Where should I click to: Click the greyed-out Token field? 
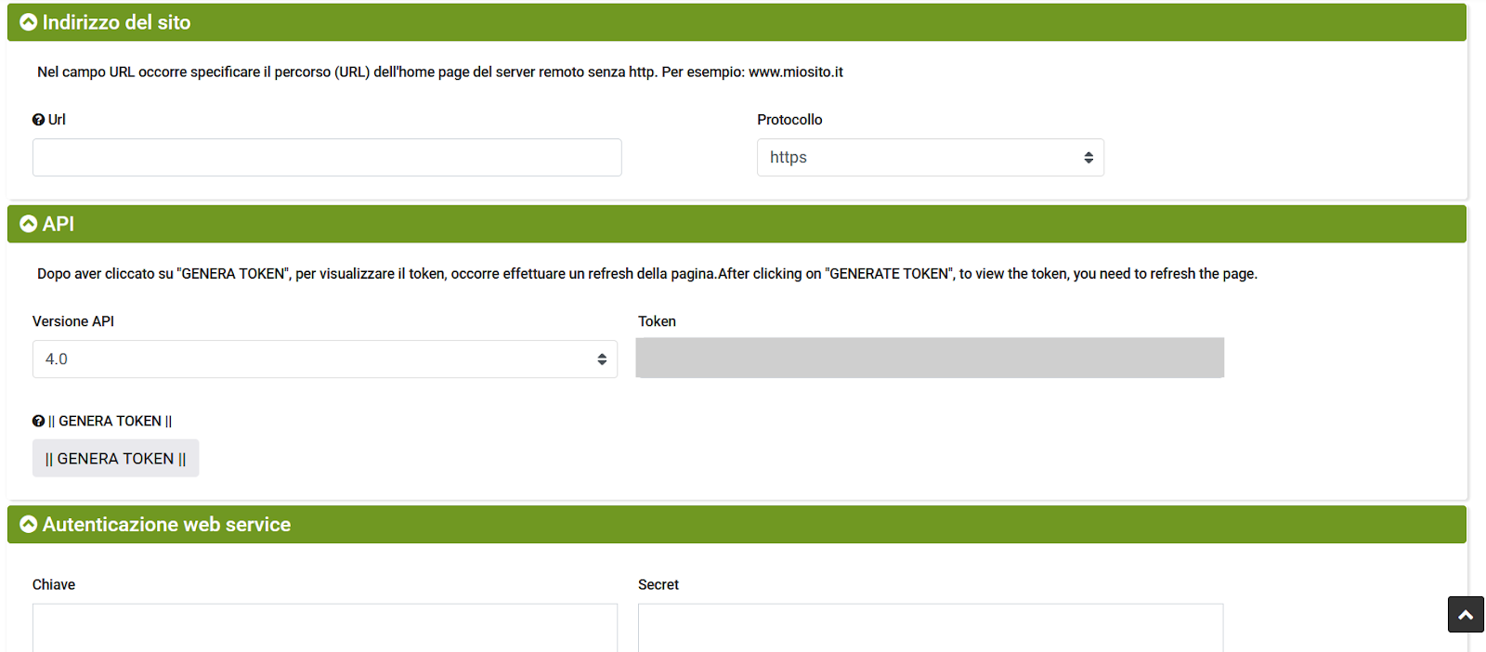[930, 359]
